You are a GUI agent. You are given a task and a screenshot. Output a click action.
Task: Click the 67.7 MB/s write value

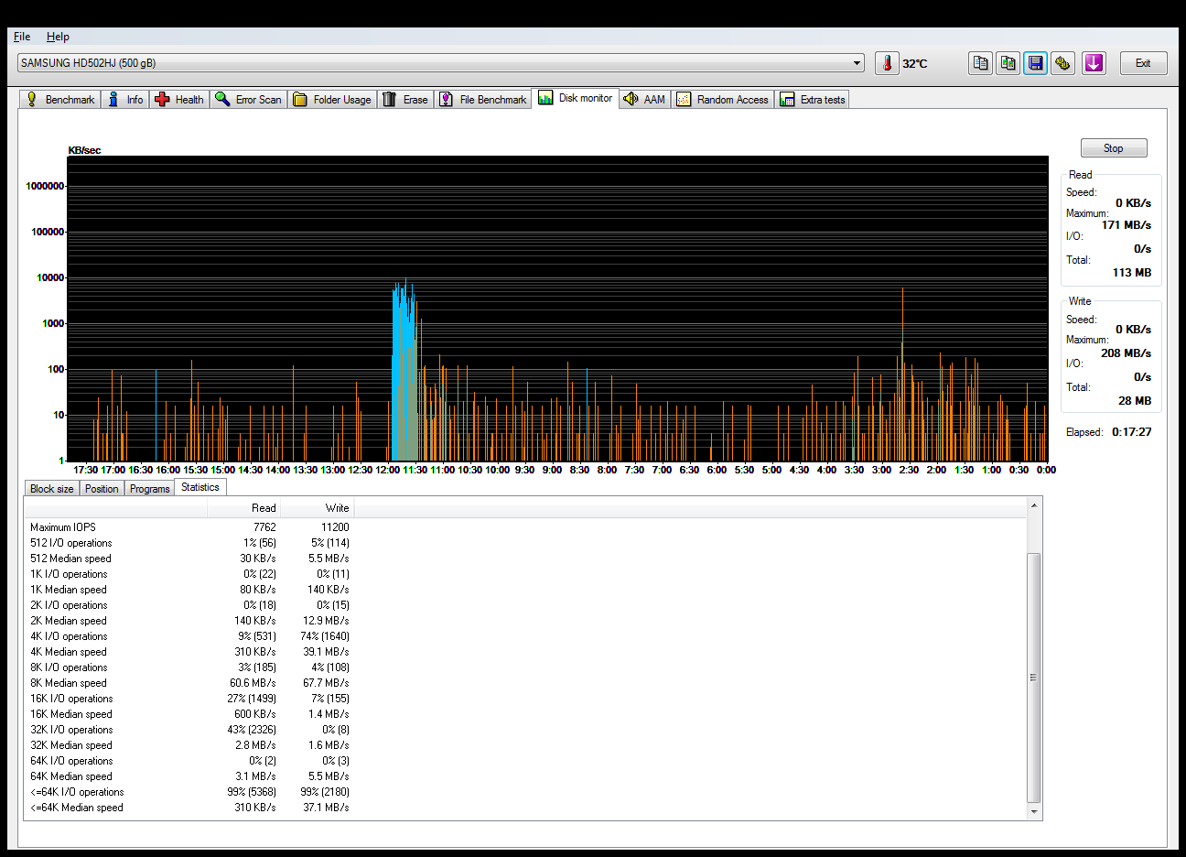(327, 683)
